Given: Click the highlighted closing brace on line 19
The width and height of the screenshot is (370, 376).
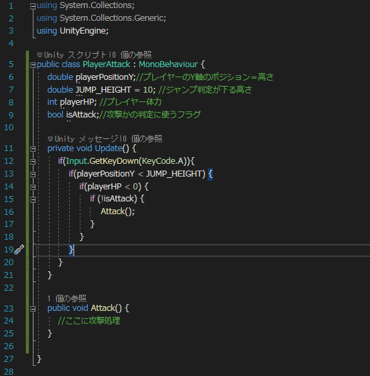Looking at the screenshot, I should click(71, 250).
